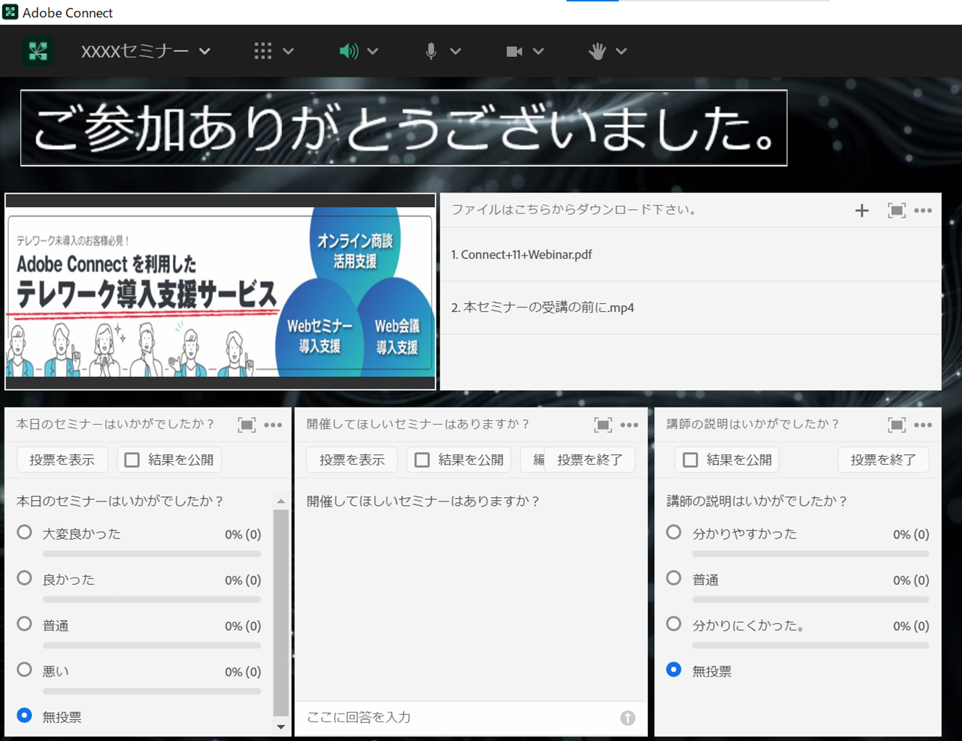962x741 pixels.
Task: Select the 分かりにくかった。 radio option
Action: [x=673, y=624]
